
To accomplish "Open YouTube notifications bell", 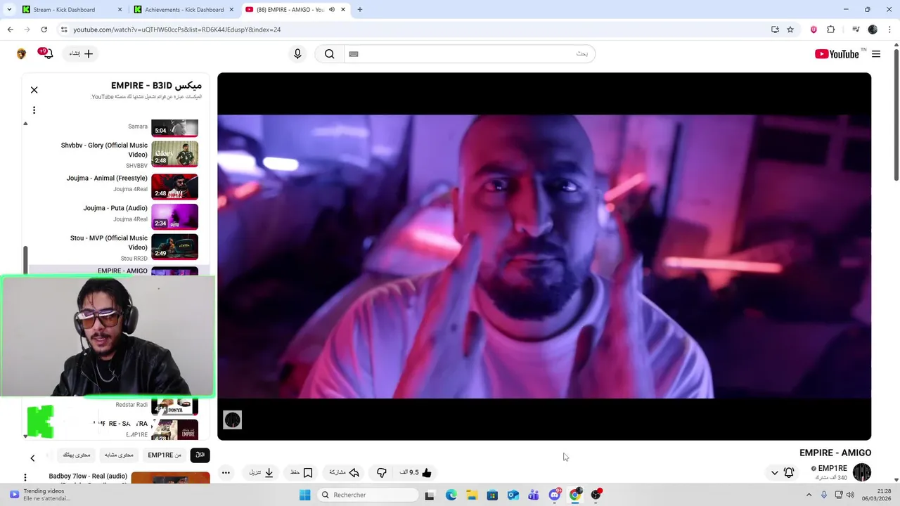I will [48, 53].
